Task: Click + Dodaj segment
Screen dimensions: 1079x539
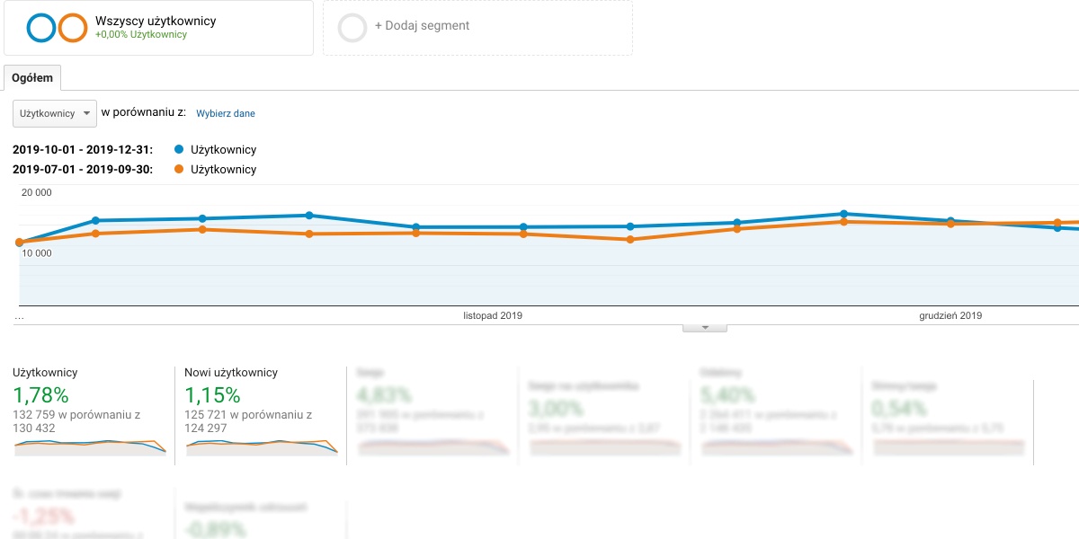Action: coord(422,26)
